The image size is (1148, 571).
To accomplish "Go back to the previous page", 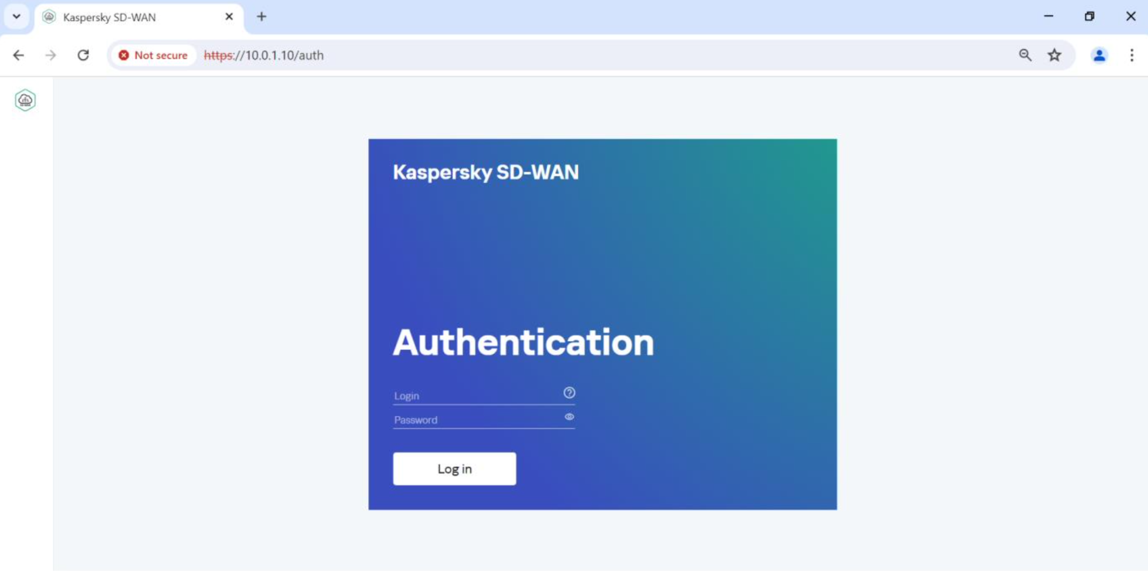I will [18, 55].
